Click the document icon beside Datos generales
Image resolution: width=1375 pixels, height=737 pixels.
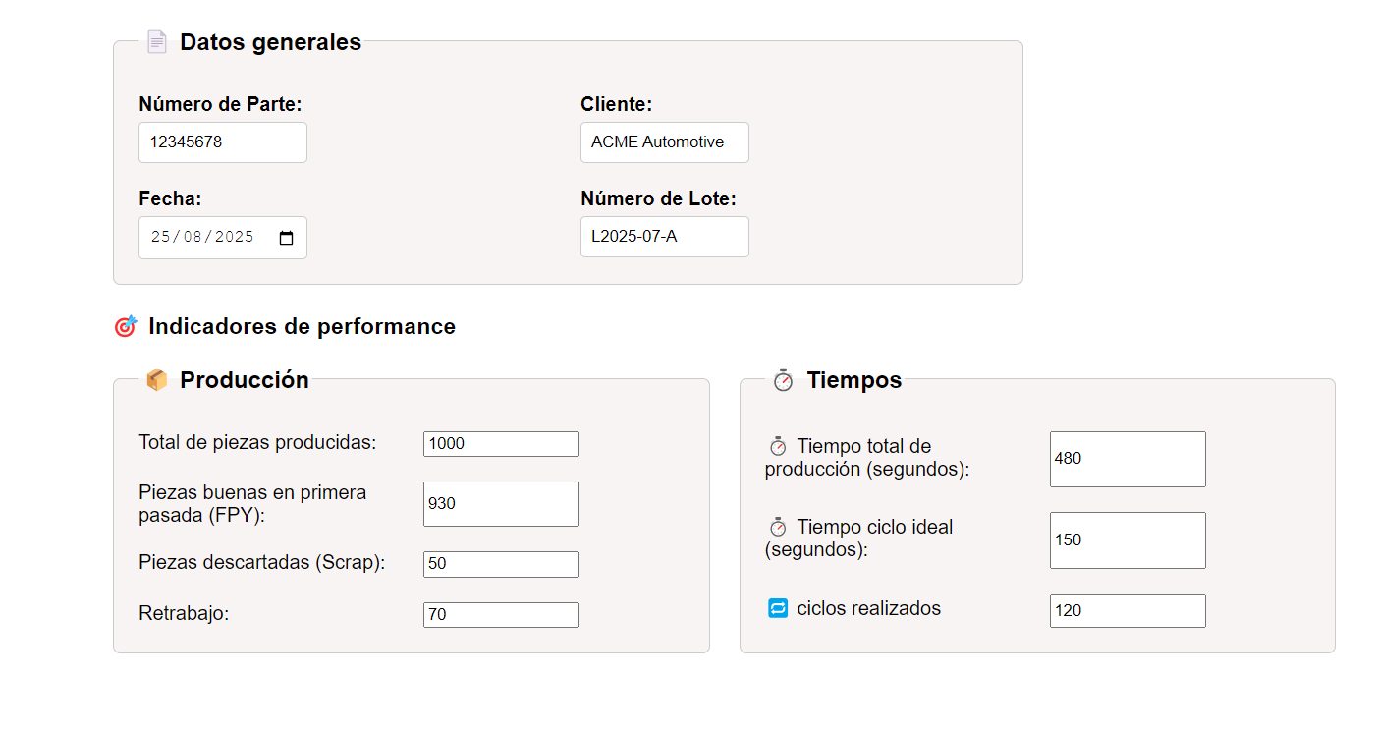(157, 42)
